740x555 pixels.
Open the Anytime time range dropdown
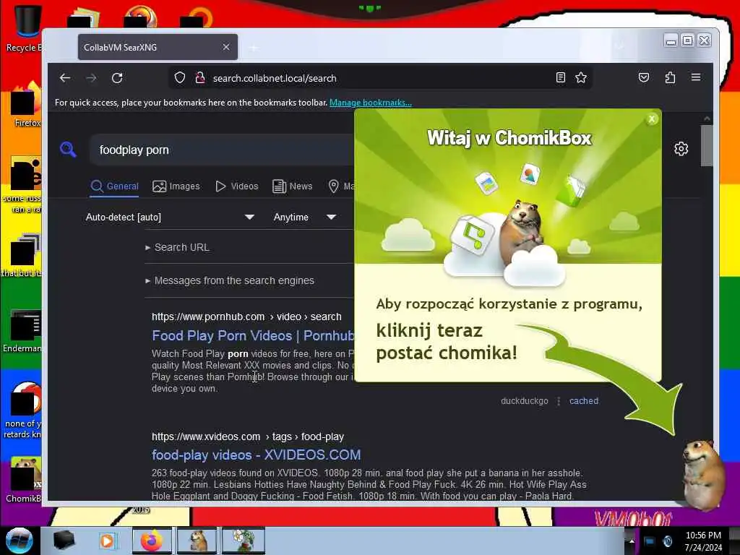304,217
